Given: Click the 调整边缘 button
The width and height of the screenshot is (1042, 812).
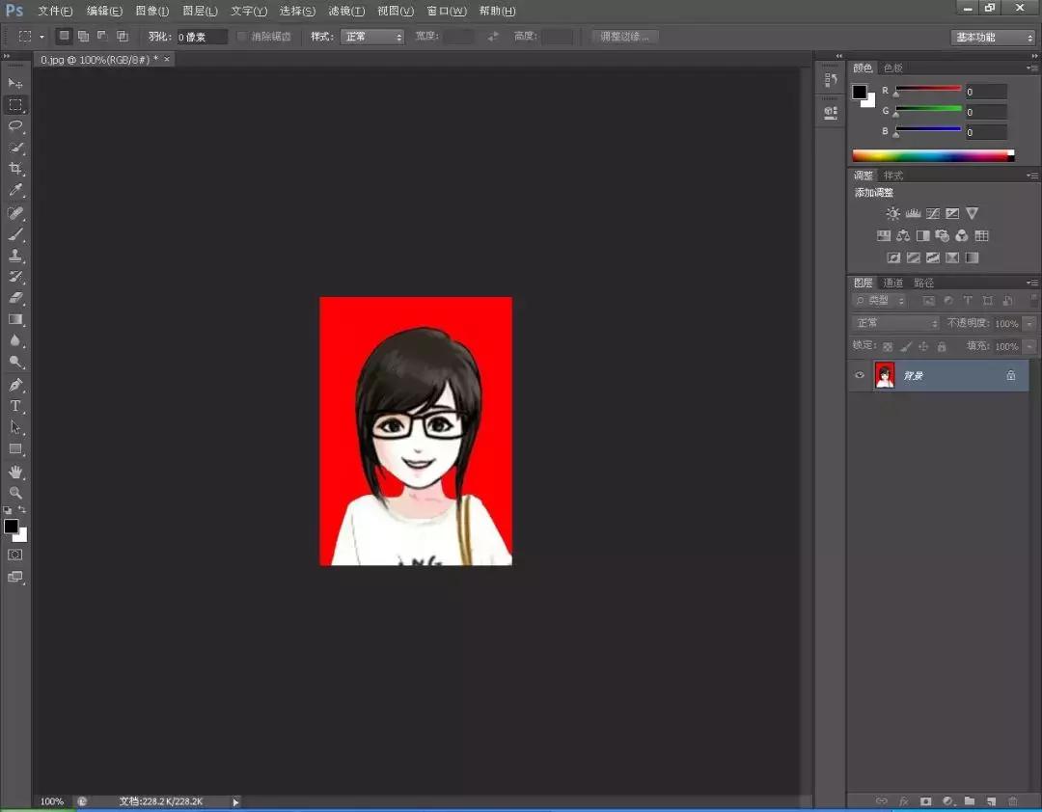Looking at the screenshot, I should click(625, 37).
